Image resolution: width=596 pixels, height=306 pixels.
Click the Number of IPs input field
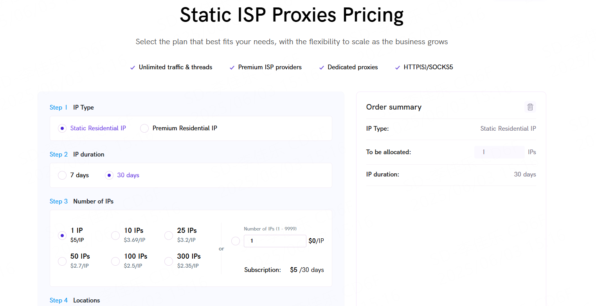coord(275,241)
